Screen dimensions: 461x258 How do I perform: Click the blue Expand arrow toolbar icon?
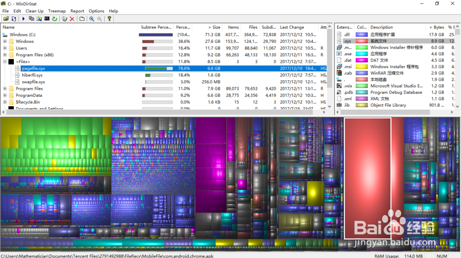(23, 19)
